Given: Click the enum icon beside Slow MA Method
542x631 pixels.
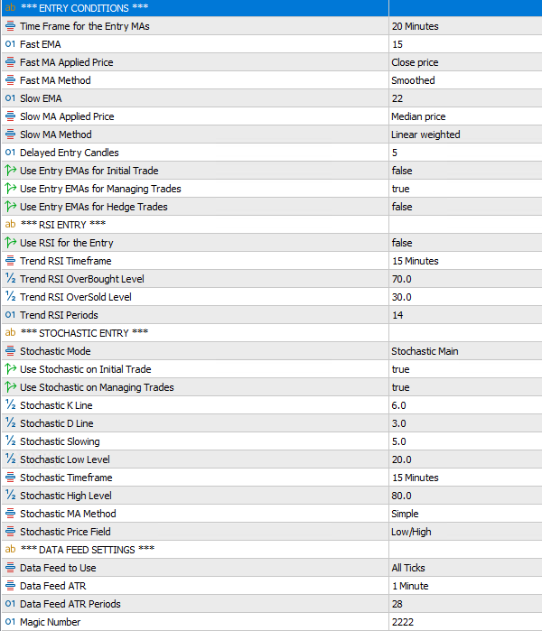Looking at the screenshot, I should coord(10,135).
